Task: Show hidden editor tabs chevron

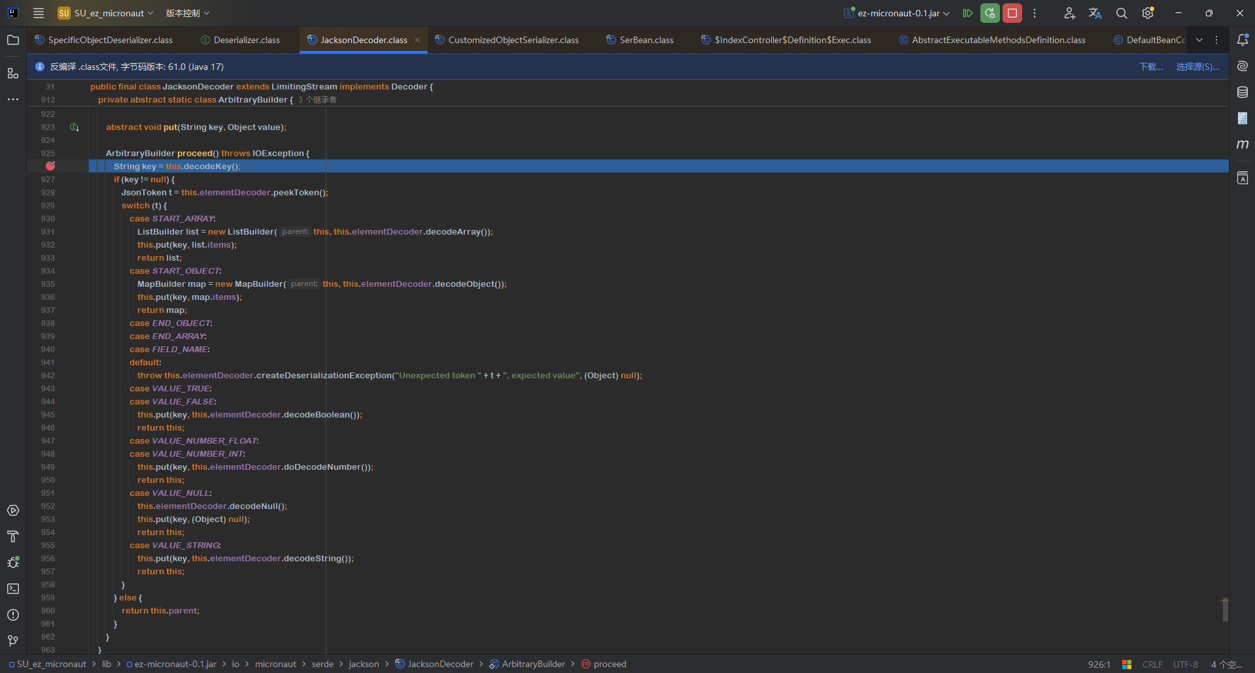Action: coord(1199,40)
